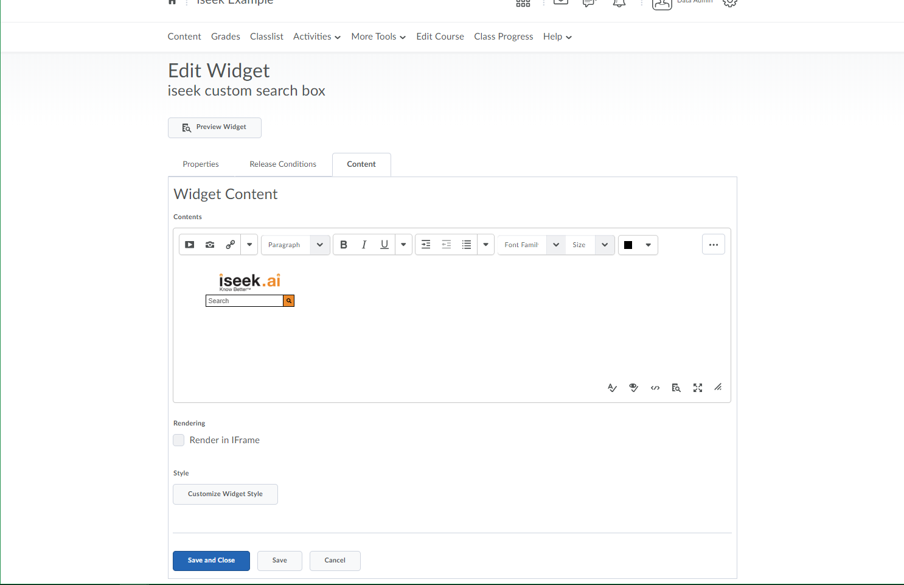Switch to the Properties tab
This screenshot has width=904, height=585.
point(201,164)
